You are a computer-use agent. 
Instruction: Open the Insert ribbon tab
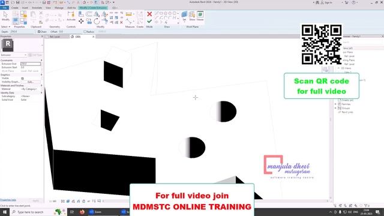coord(25,8)
